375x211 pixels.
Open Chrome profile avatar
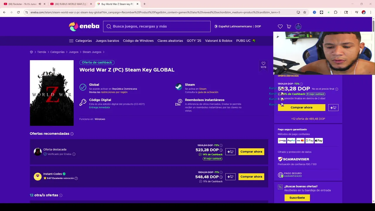point(364,12)
